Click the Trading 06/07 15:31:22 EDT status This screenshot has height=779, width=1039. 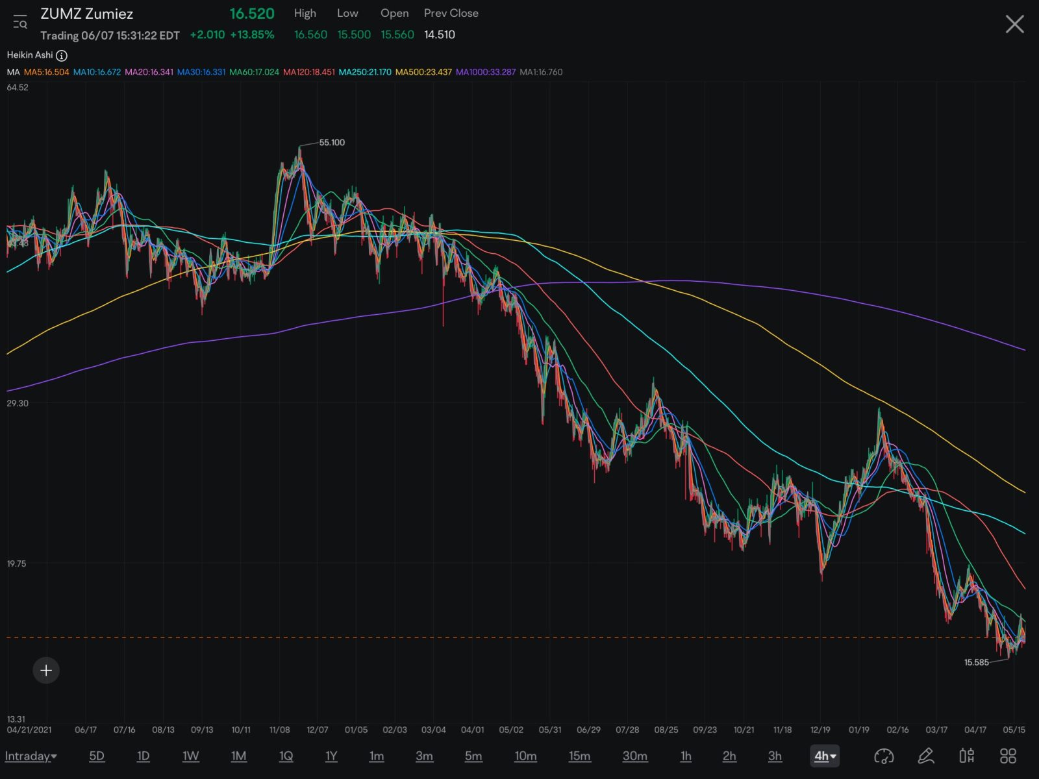pyautogui.click(x=110, y=36)
